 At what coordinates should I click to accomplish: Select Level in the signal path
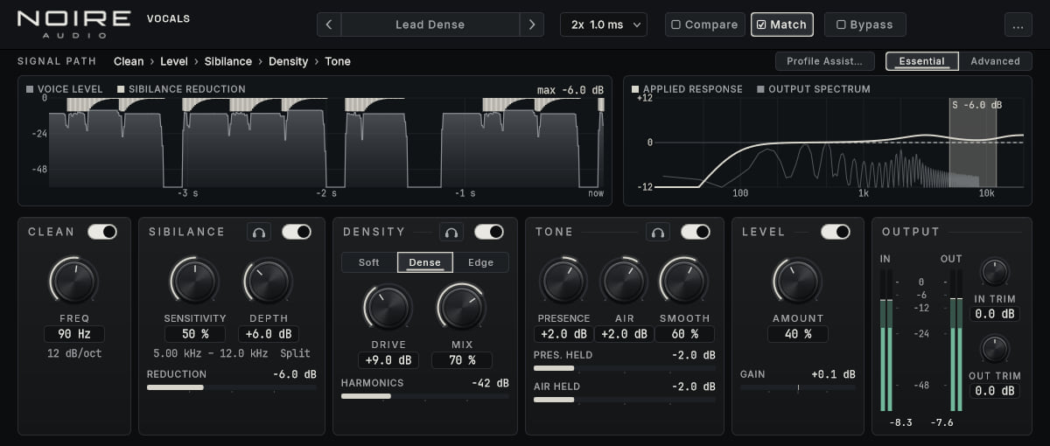coord(175,61)
